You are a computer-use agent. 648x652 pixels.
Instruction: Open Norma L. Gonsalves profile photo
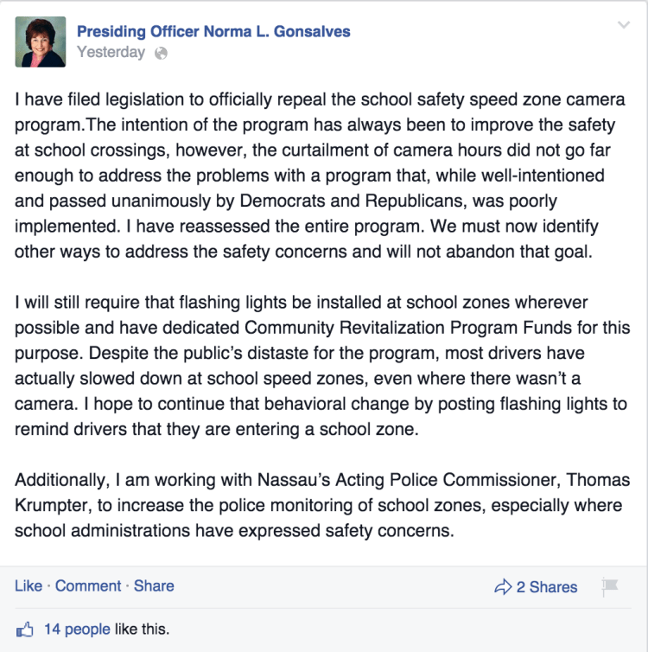tap(40, 42)
